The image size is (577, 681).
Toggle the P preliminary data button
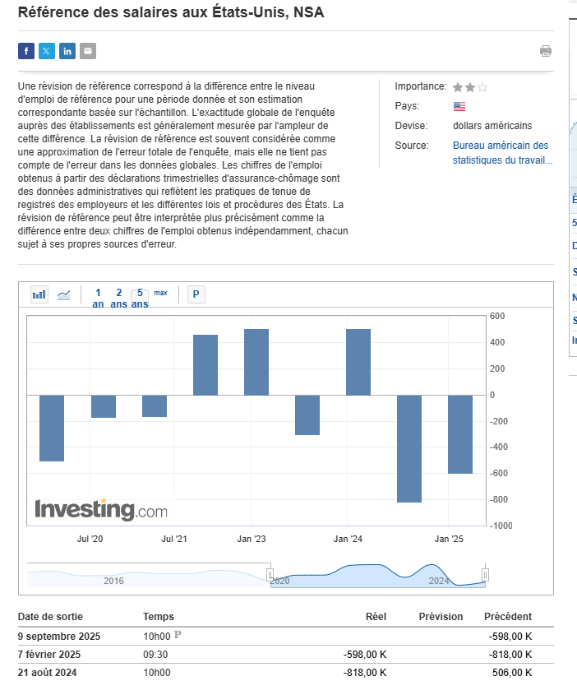tap(196, 294)
